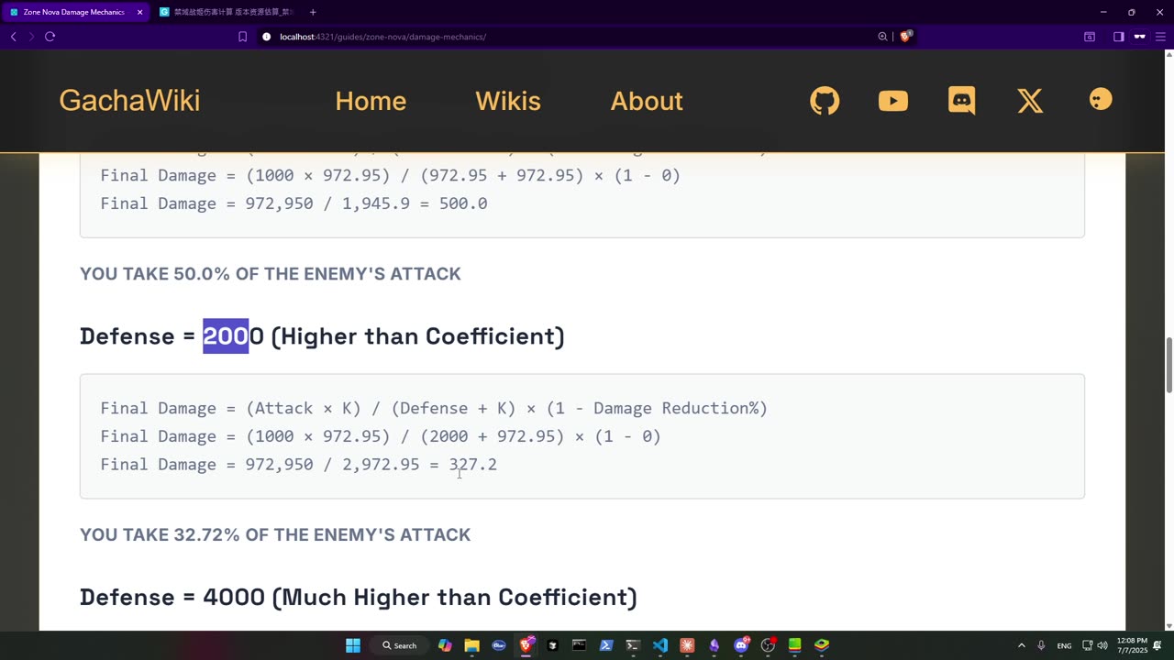The image size is (1174, 660).
Task: Open taskbar Search box
Action: [x=400, y=645]
